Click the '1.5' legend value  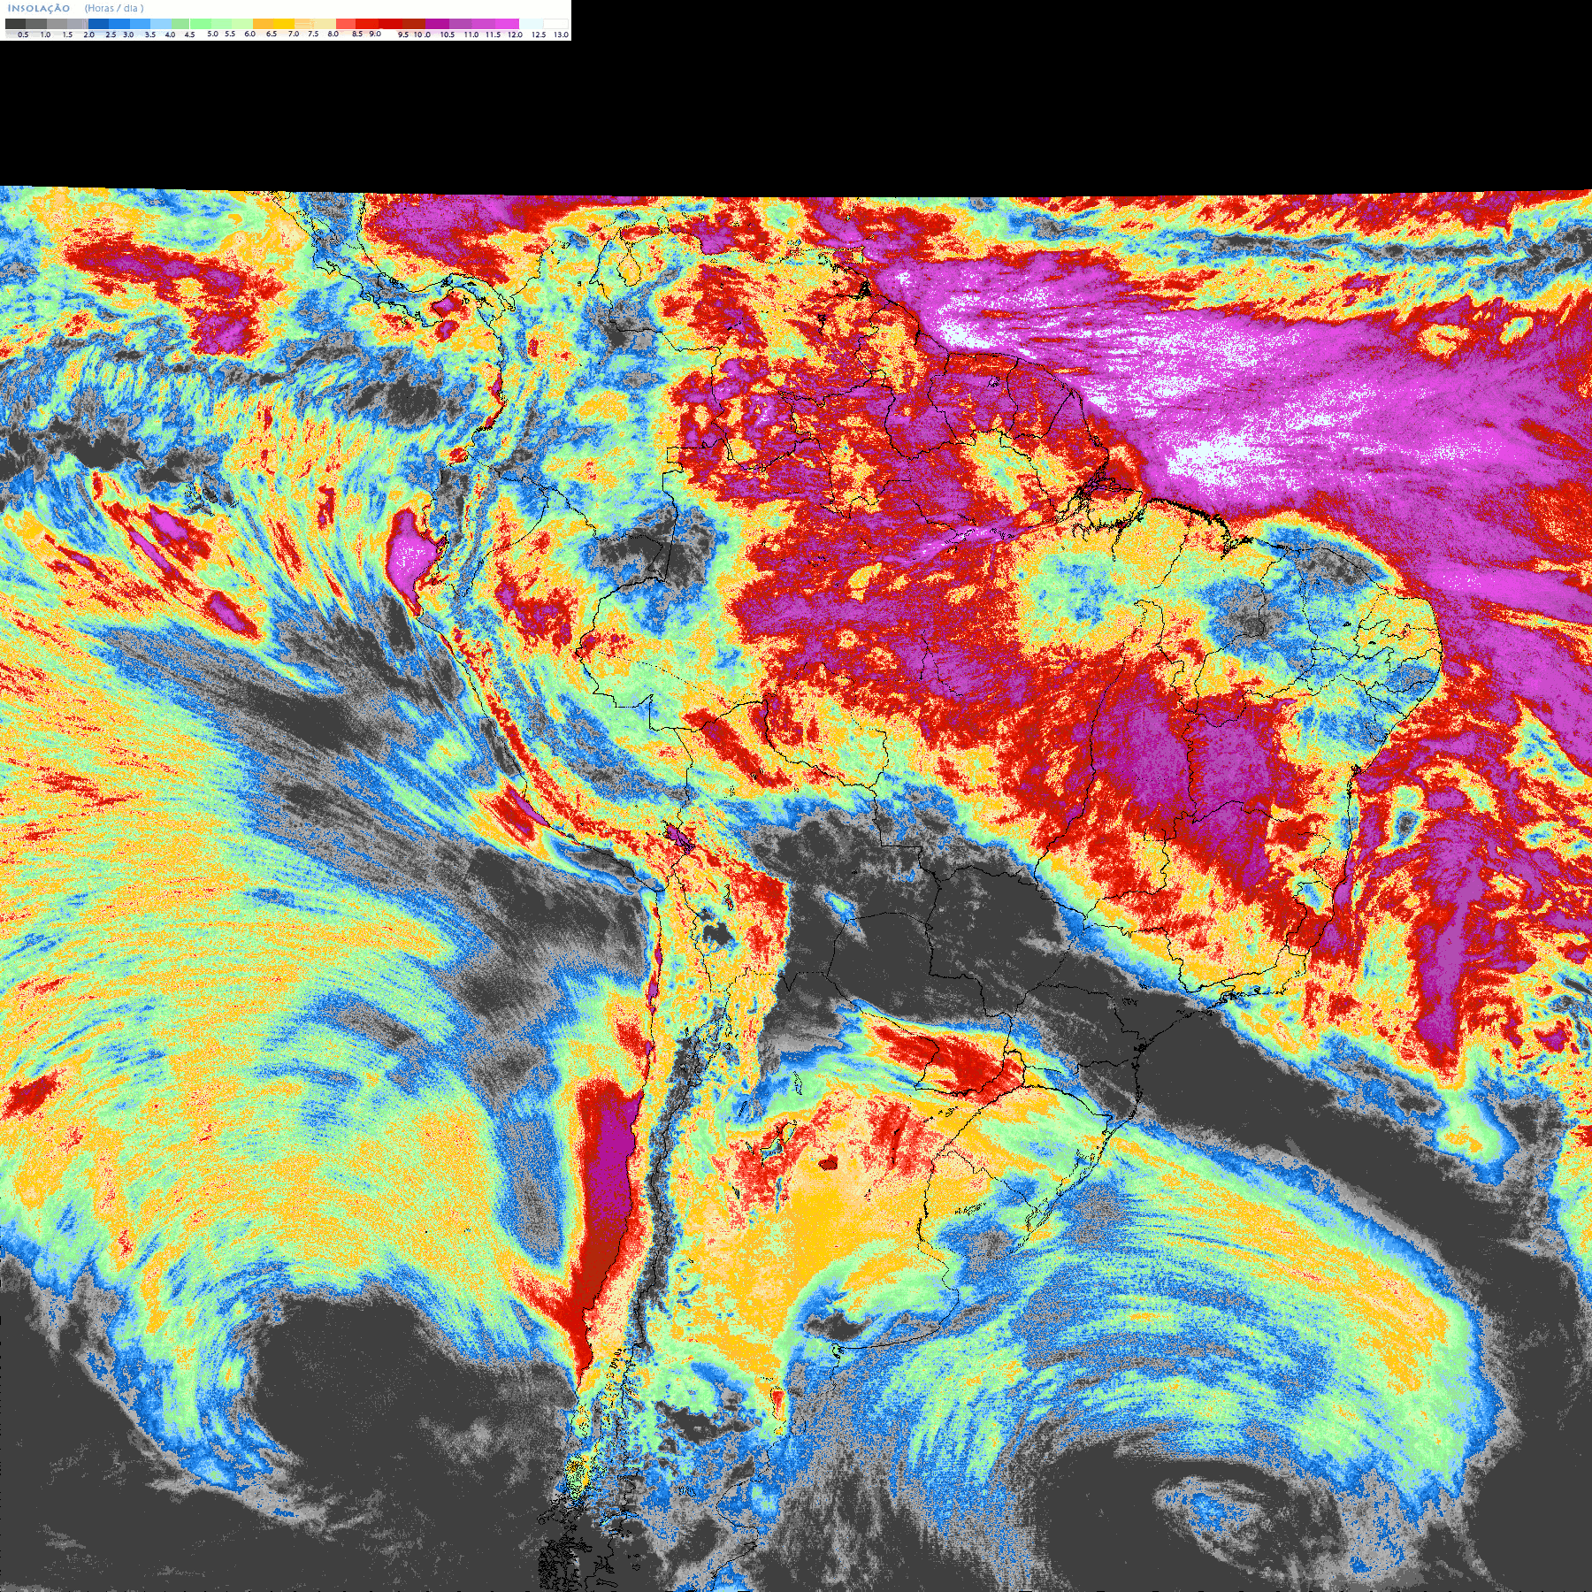tap(67, 34)
